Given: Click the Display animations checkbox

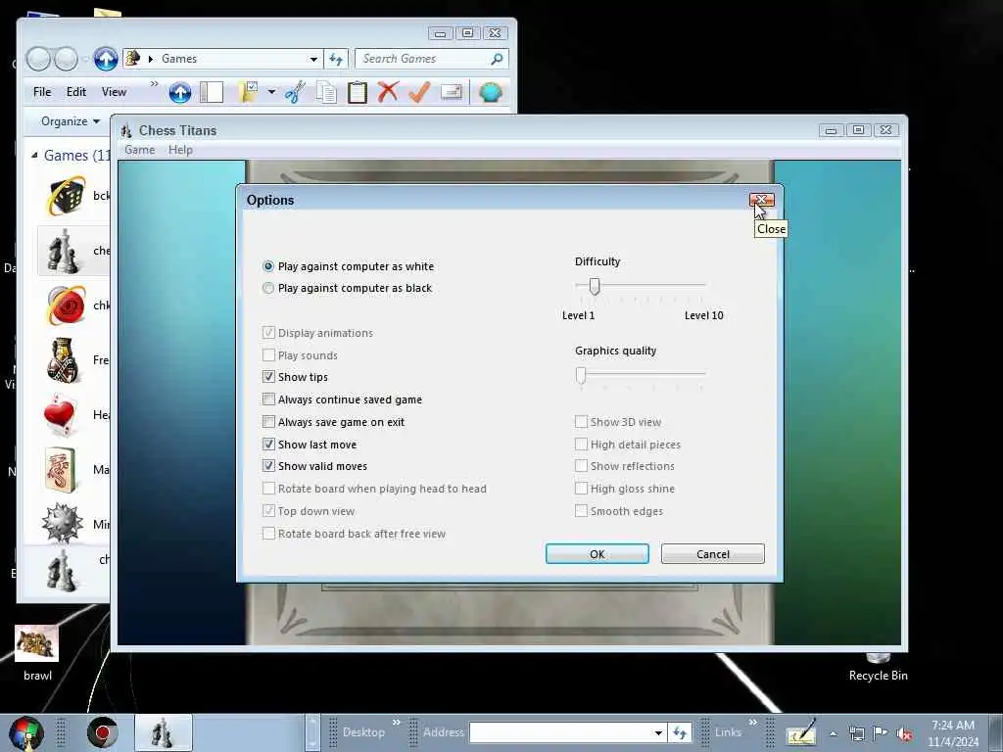Looking at the screenshot, I should tap(268, 333).
